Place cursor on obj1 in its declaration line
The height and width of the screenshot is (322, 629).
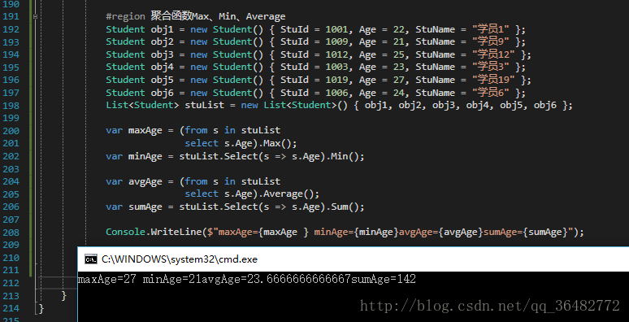(x=162, y=29)
